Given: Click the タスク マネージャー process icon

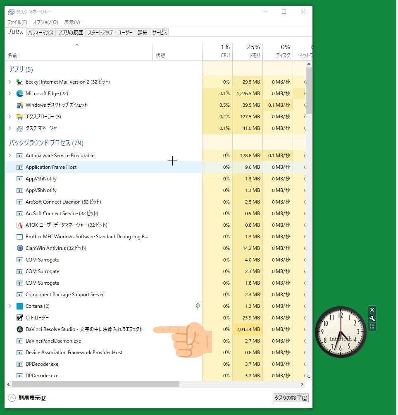Looking at the screenshot, I should 20,128.
